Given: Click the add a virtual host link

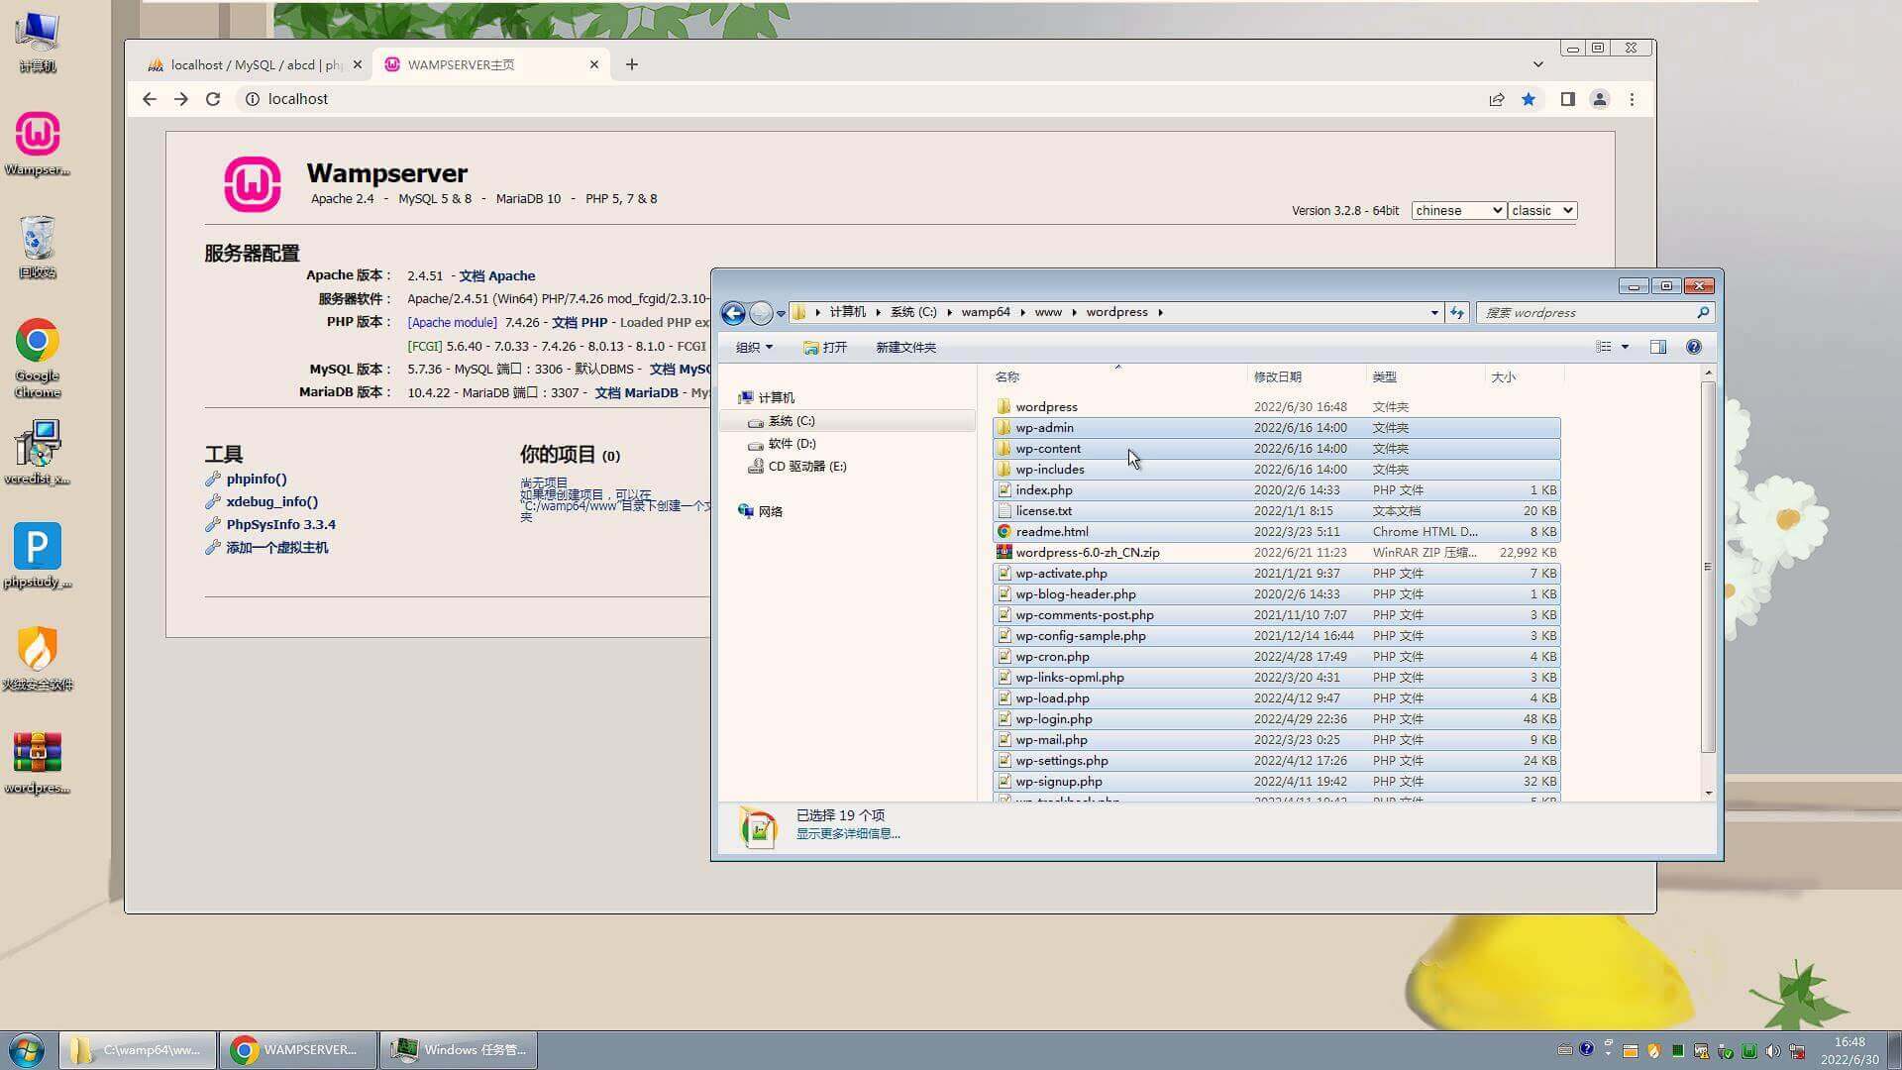Looking at the screenshot, I should click(x=277, y=547).
